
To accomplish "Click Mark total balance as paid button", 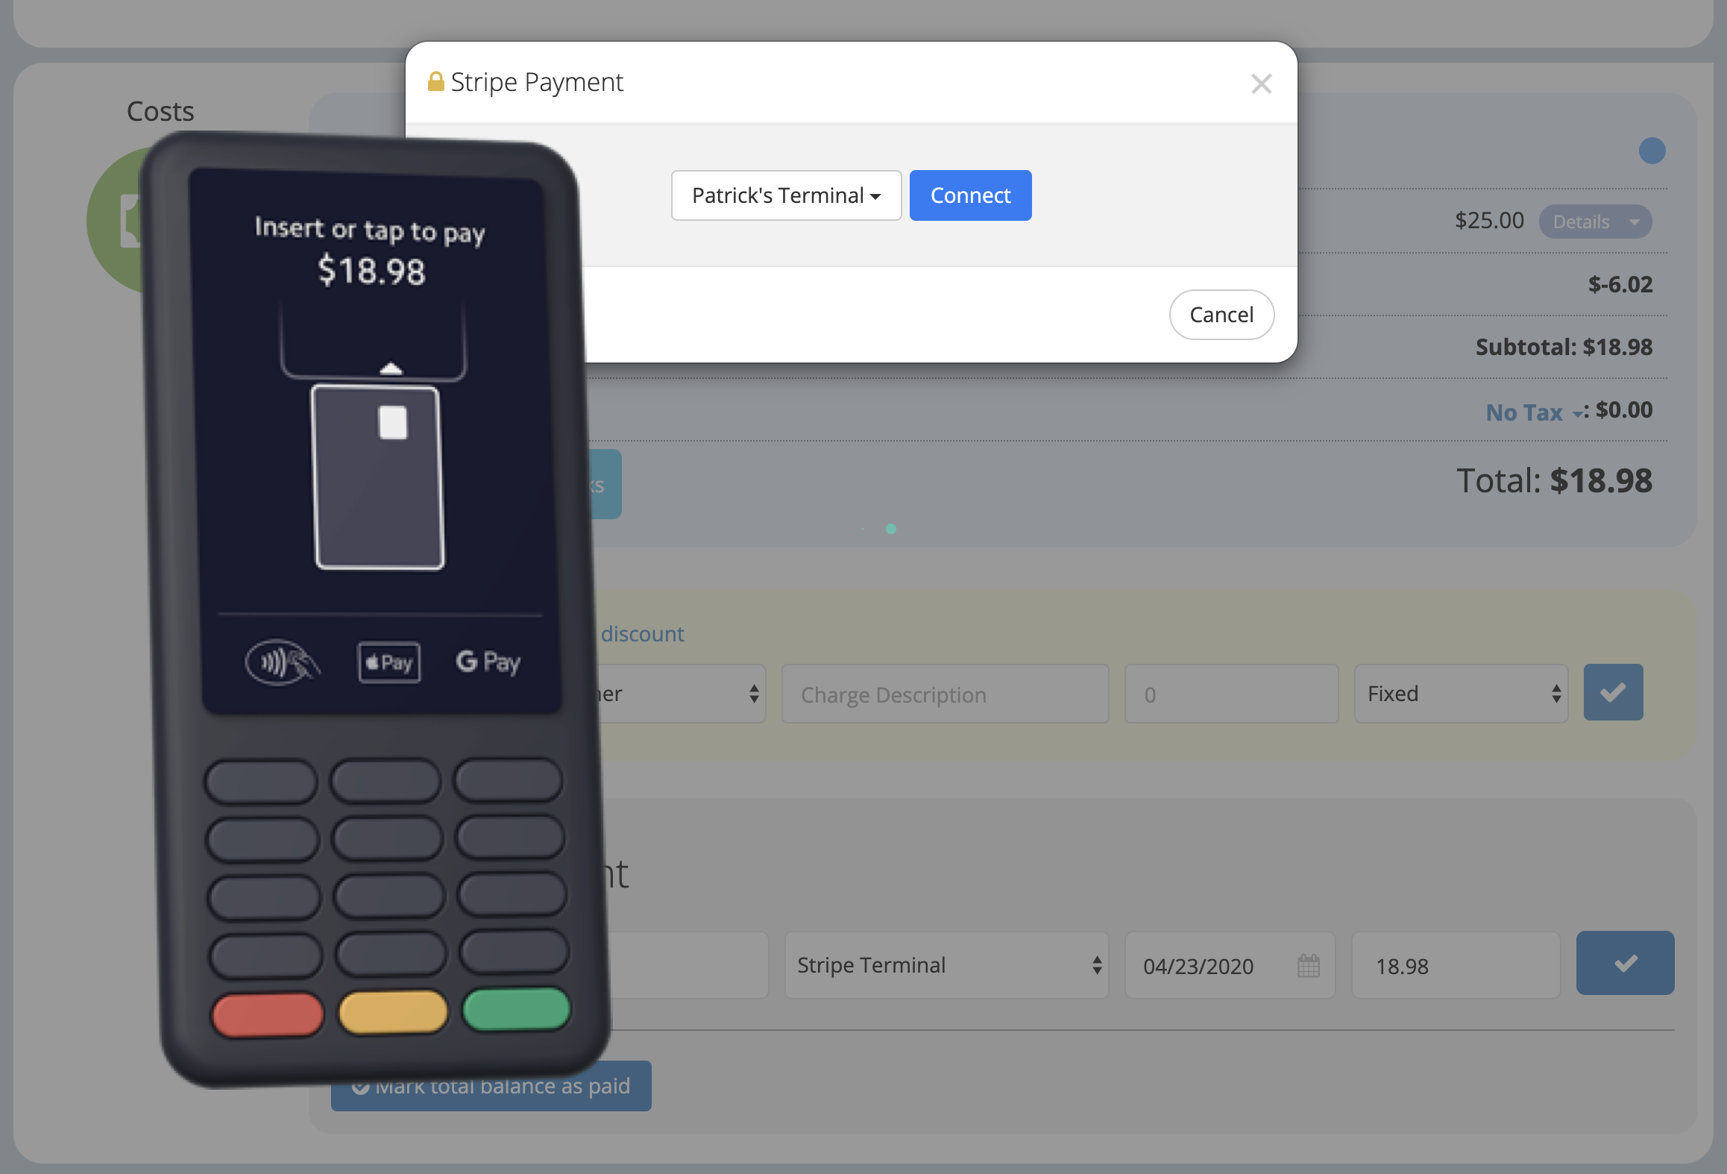I will (x=491, y=1086).
